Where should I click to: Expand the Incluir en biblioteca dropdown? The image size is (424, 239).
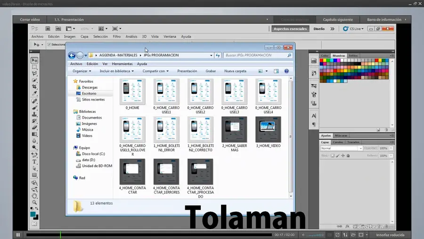pos(117,71)
